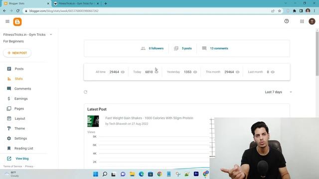Click the Posts sidebar icon
Viewport: 319px width, 179px height.
pos(9,69)
